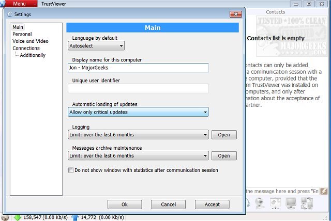331x221 pixels.
Task: Click the download counter '158,547 (0.00 Kb/s)'
Action: pos(46,217)
